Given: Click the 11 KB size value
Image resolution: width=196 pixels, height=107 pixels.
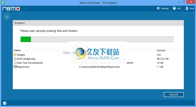Looking at the screenshot, I should pos(160,67).
